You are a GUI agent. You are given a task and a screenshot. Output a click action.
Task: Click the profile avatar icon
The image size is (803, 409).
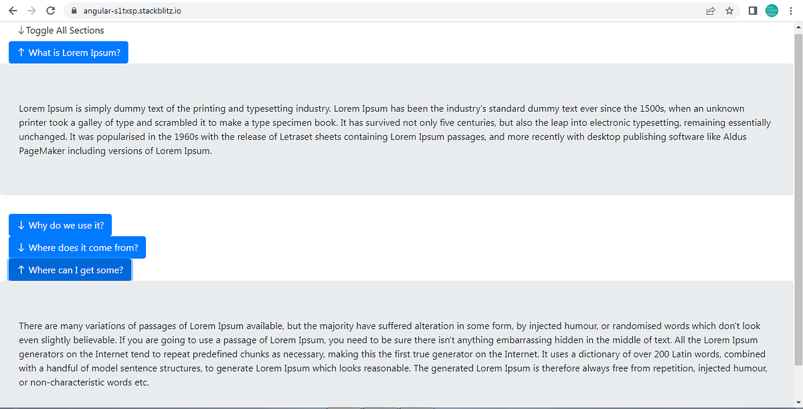click(772, 11)
